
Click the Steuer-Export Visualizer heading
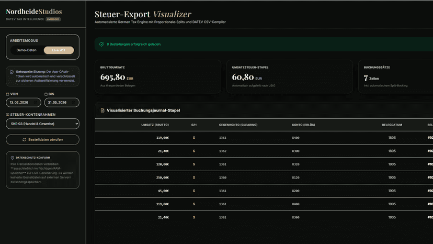(143, 14)
